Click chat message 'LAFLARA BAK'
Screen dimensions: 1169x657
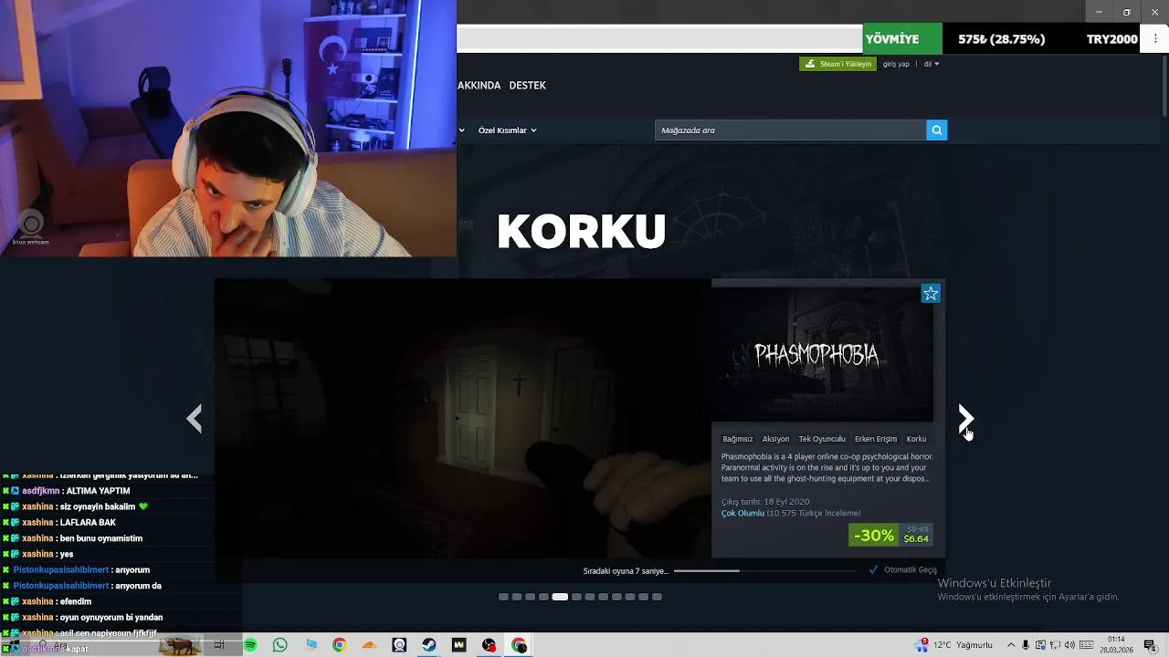tap(88, 523)
